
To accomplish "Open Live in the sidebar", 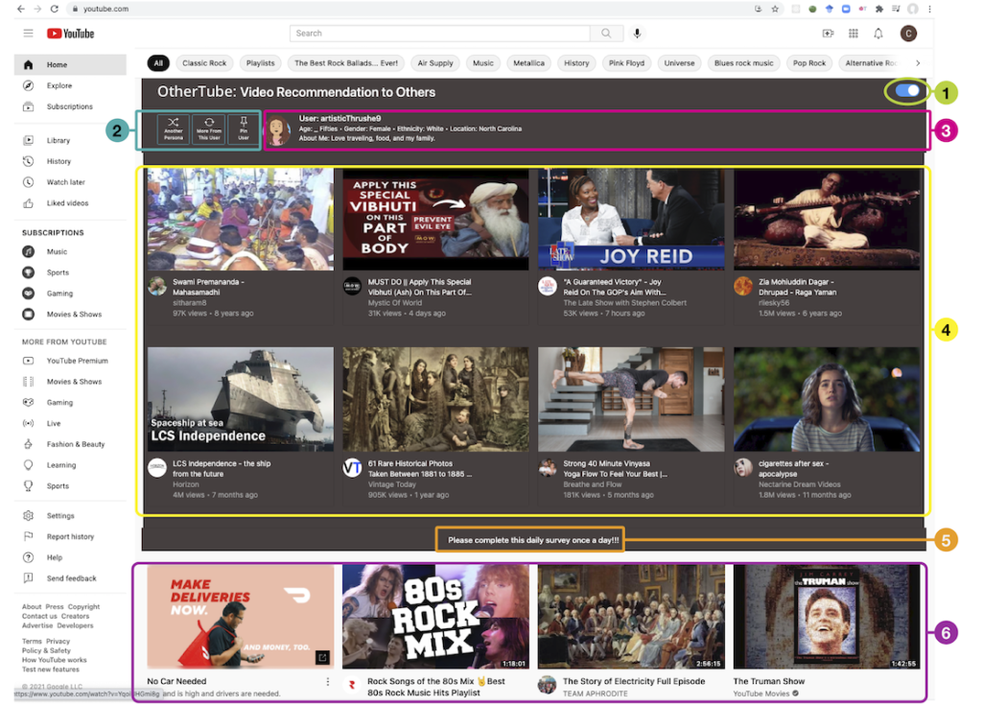I will point(70,423).
